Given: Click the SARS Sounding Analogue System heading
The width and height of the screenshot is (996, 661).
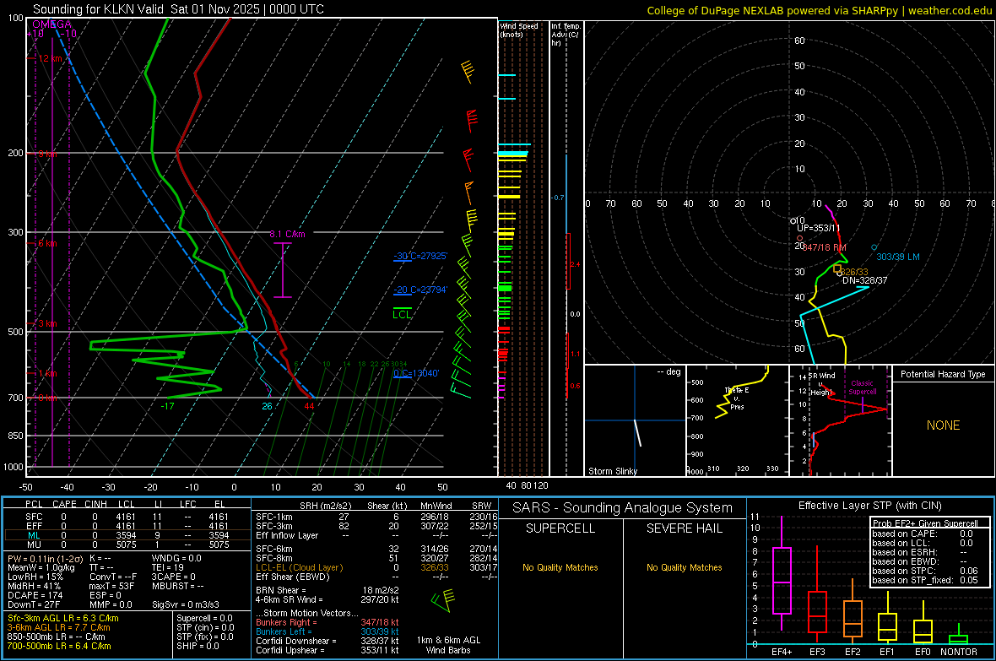Looking at the screenshot, I should click(623, 508).
